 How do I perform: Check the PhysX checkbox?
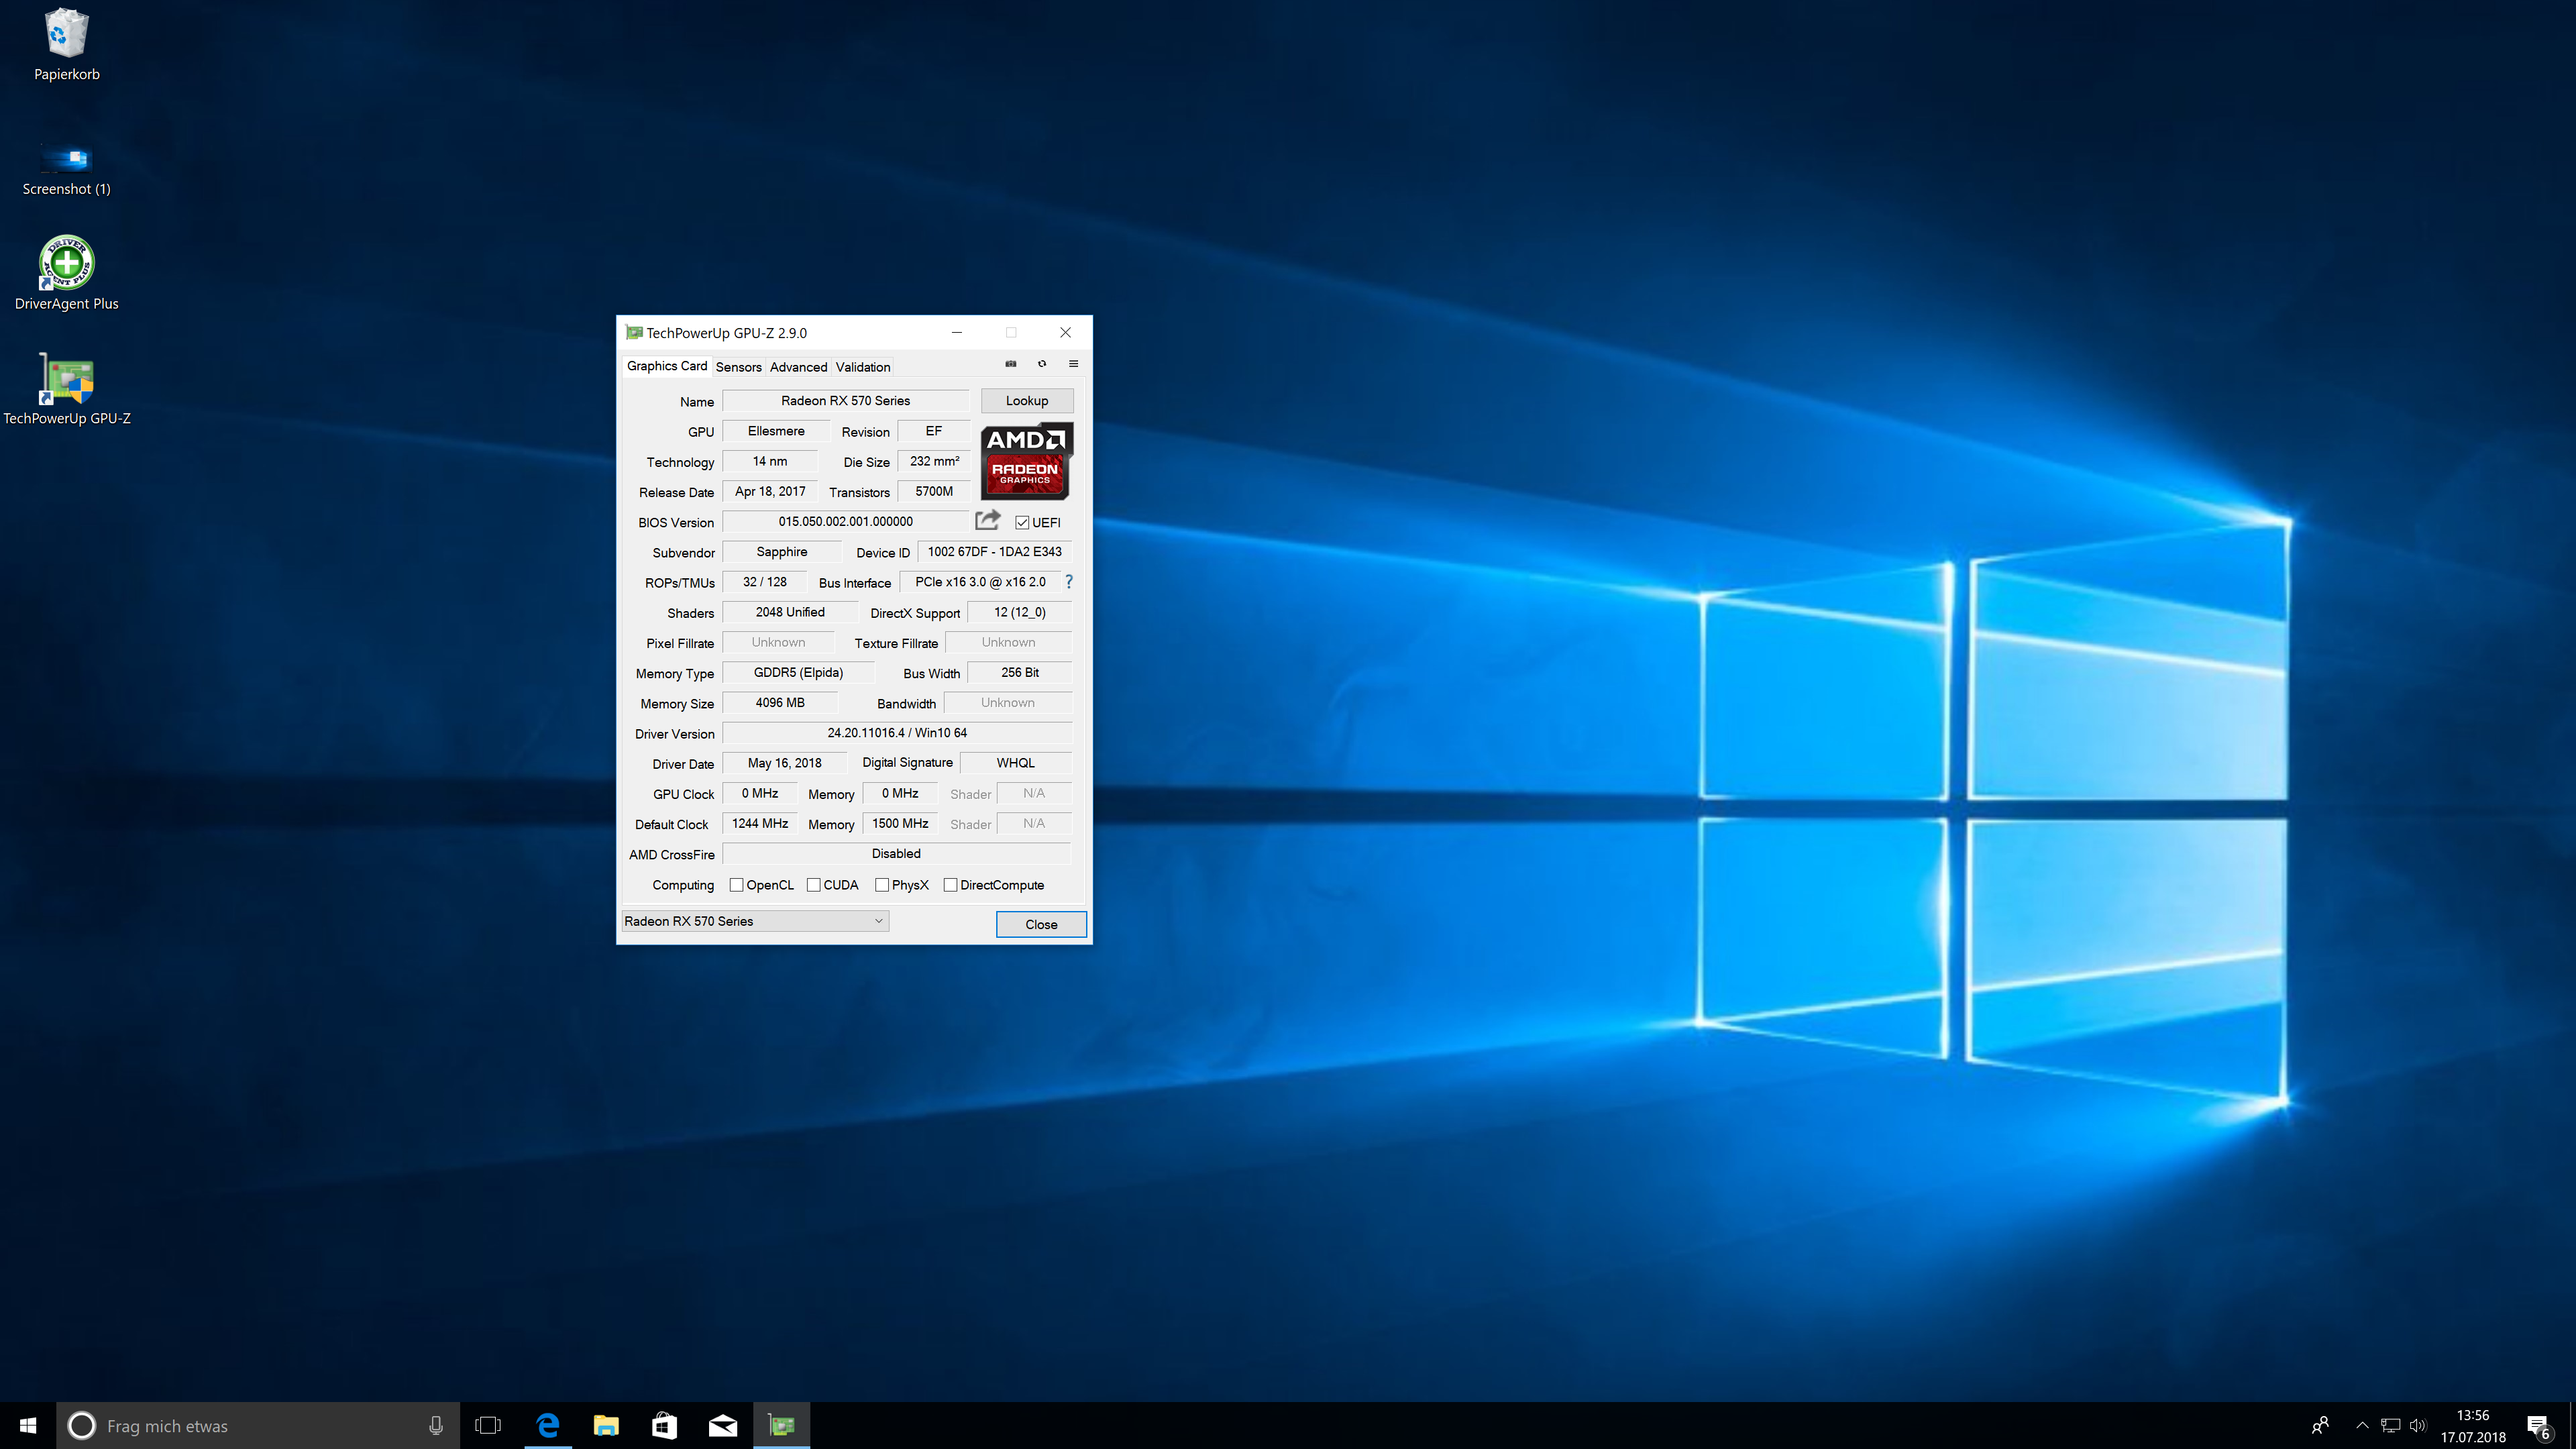pyautogui.click(x=883, y=885)
